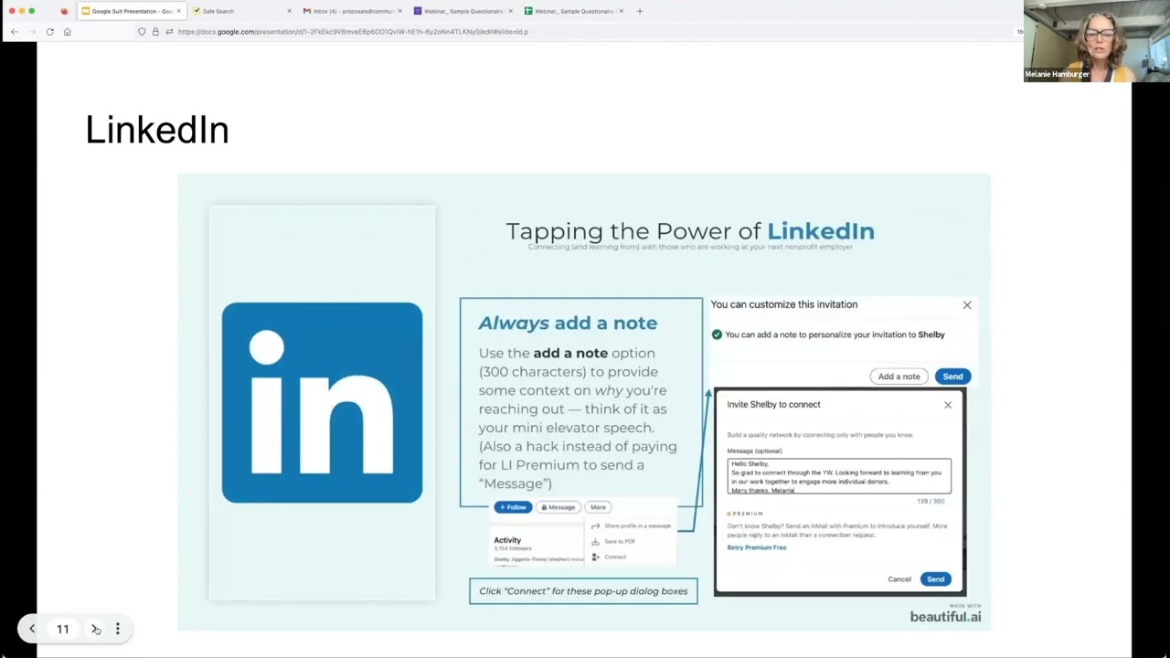Click Send next to Add a note
1170x658 pixels.
pyautogui.click(x=952, y=377)
